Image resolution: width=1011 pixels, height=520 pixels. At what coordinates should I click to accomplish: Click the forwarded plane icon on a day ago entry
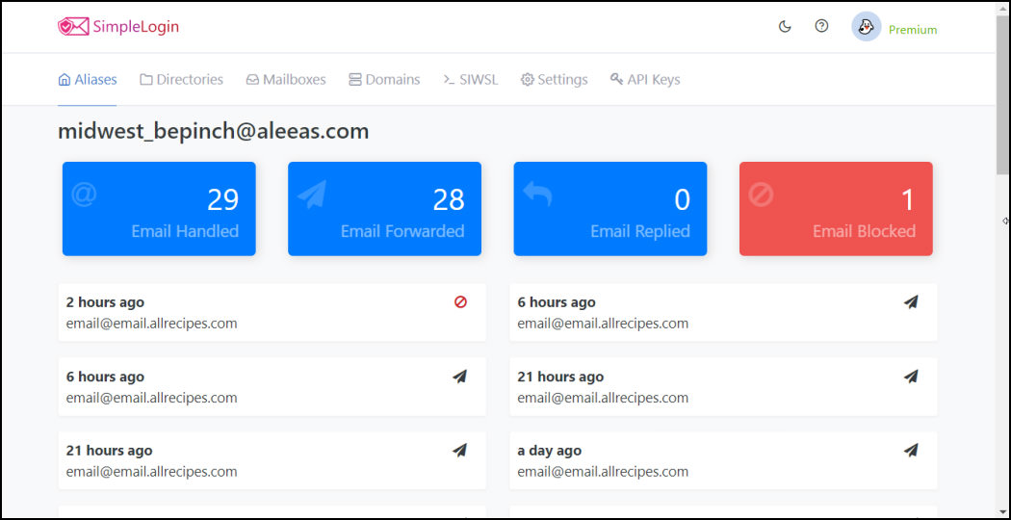click(x=911, y=451)
